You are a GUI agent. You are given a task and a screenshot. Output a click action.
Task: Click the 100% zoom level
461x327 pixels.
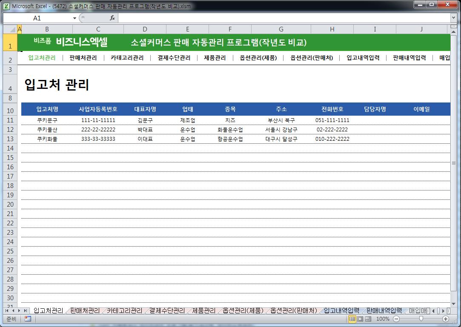pos(383,319)
